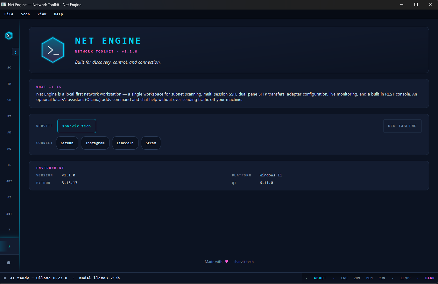Click the Python value 3.13.13

[69, 183]
